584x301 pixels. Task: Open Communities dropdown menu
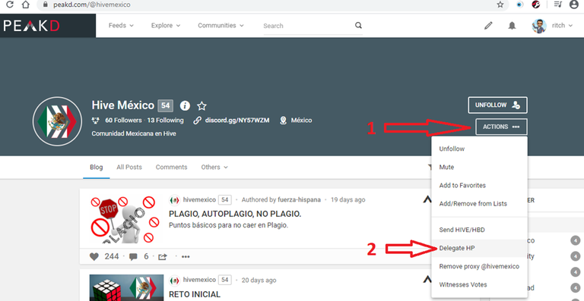tap(221, 26)
